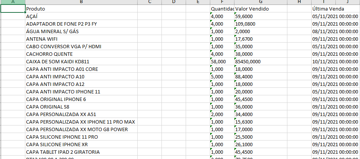Click the value 17,0000 cell
This screenshot has height=159, width=360.
coord(261,130)
